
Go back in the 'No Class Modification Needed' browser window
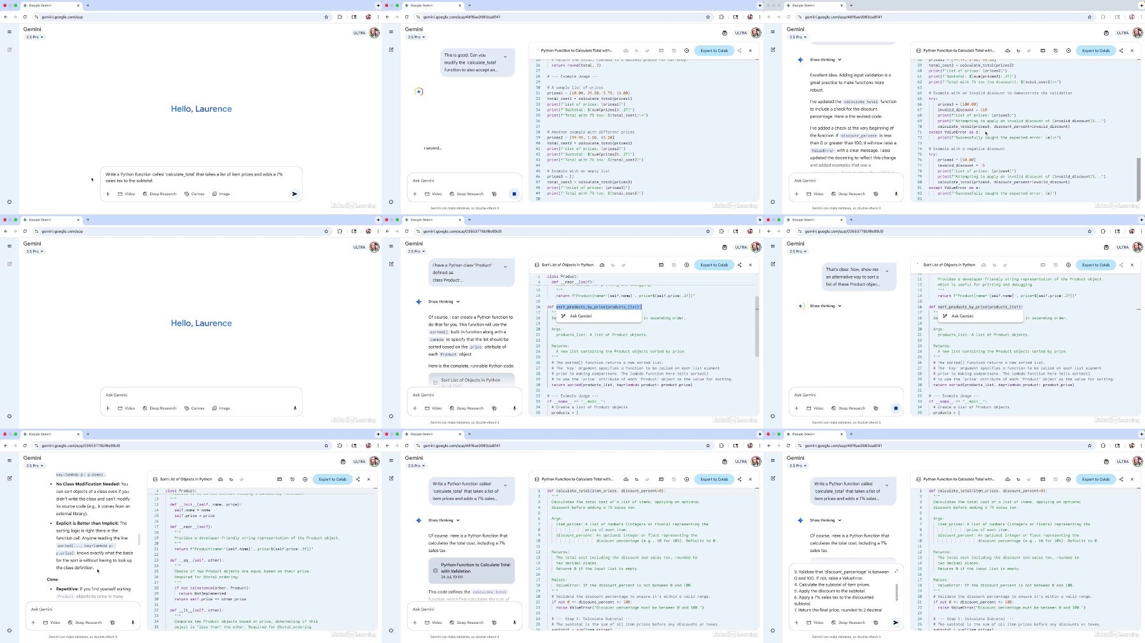coord(6,446)
